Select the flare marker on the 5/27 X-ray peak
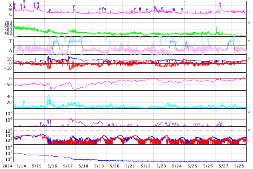 click(x=220, y=3)
